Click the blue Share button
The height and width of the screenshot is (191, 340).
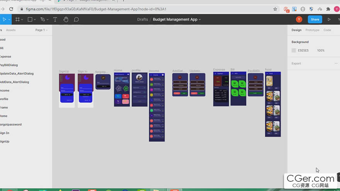point(315,19)
